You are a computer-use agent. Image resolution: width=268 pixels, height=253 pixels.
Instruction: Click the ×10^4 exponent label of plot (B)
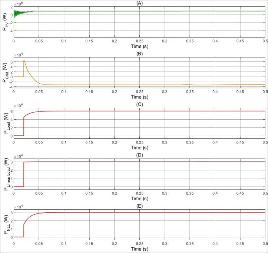(18, 55)
